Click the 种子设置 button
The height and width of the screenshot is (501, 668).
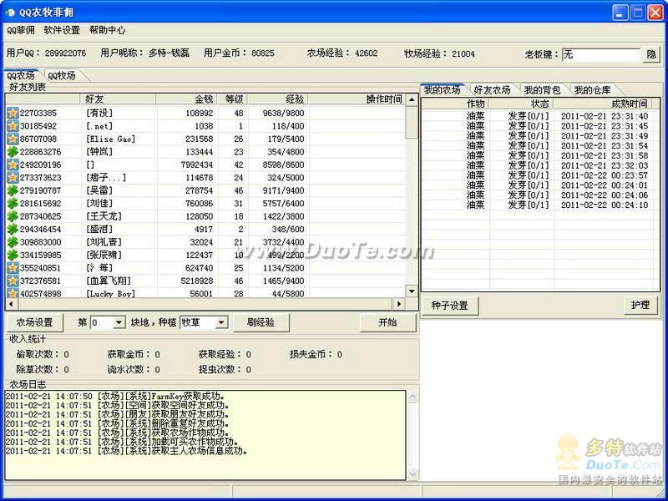pos(449,306)
